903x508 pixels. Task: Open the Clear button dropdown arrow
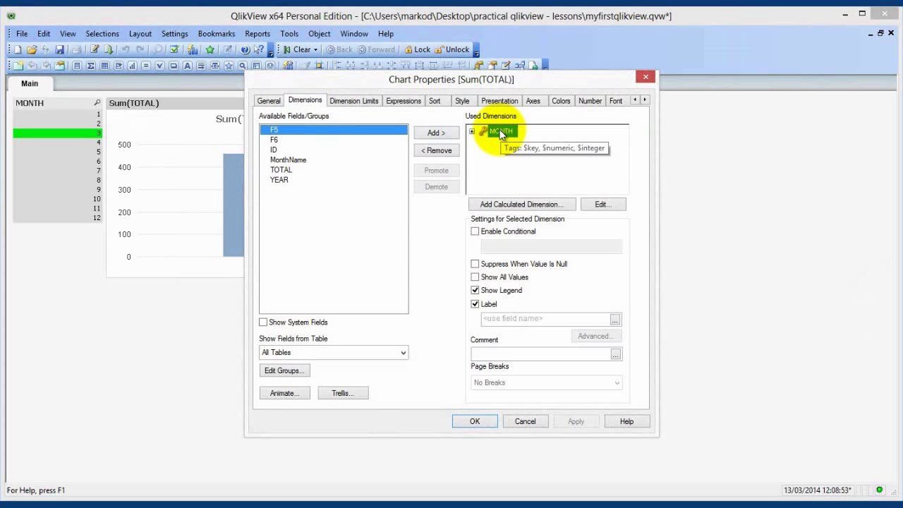pos(315,49)
